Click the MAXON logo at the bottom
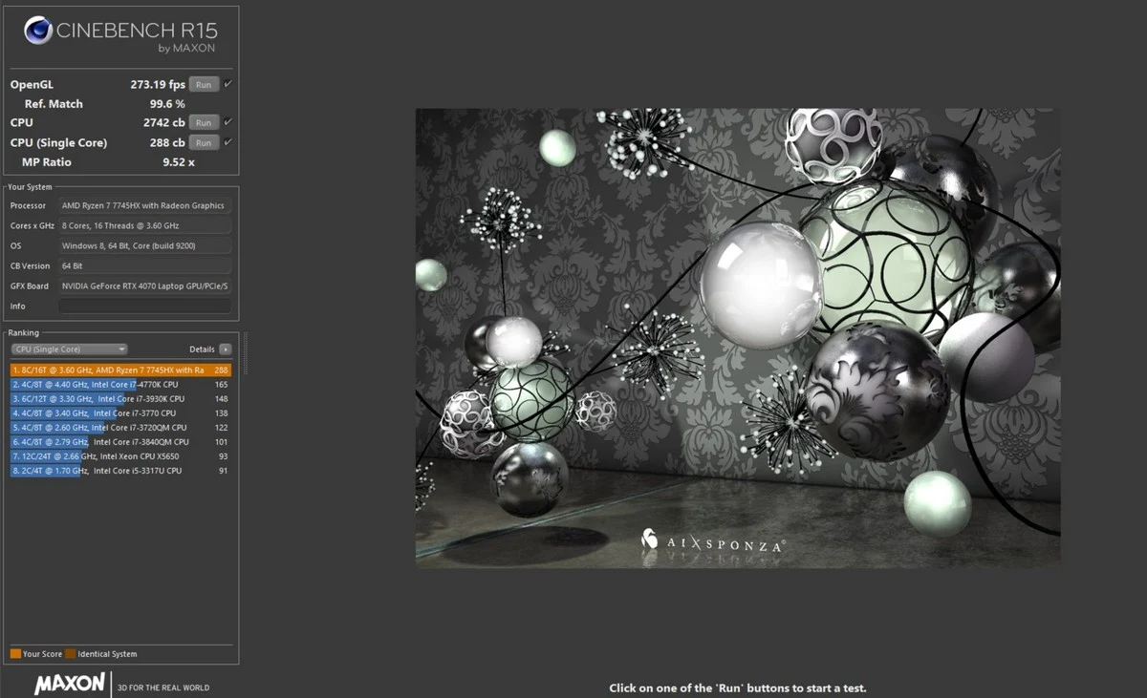The height and width of the screenshot is (698, 1147). pyautogui.click(x=69, y=685)
